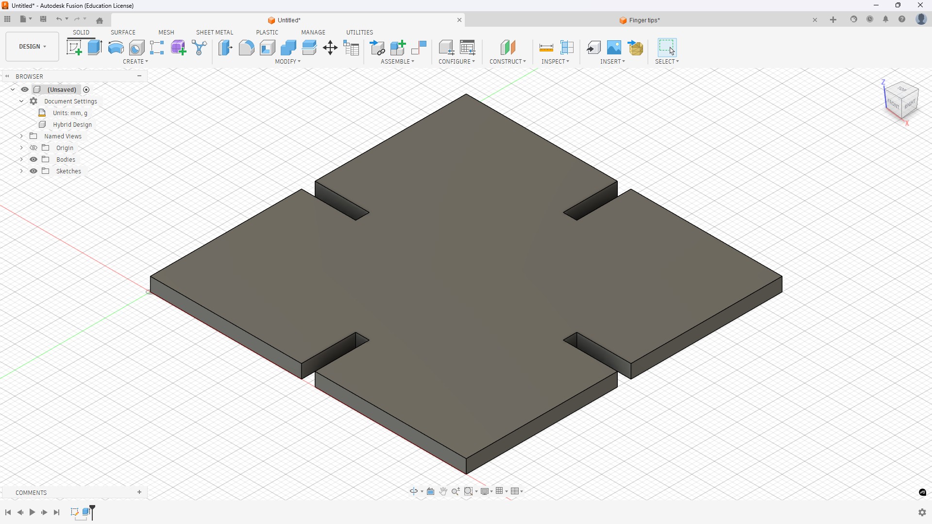Play the timeline
932x524 pixels.
point(32,512)
